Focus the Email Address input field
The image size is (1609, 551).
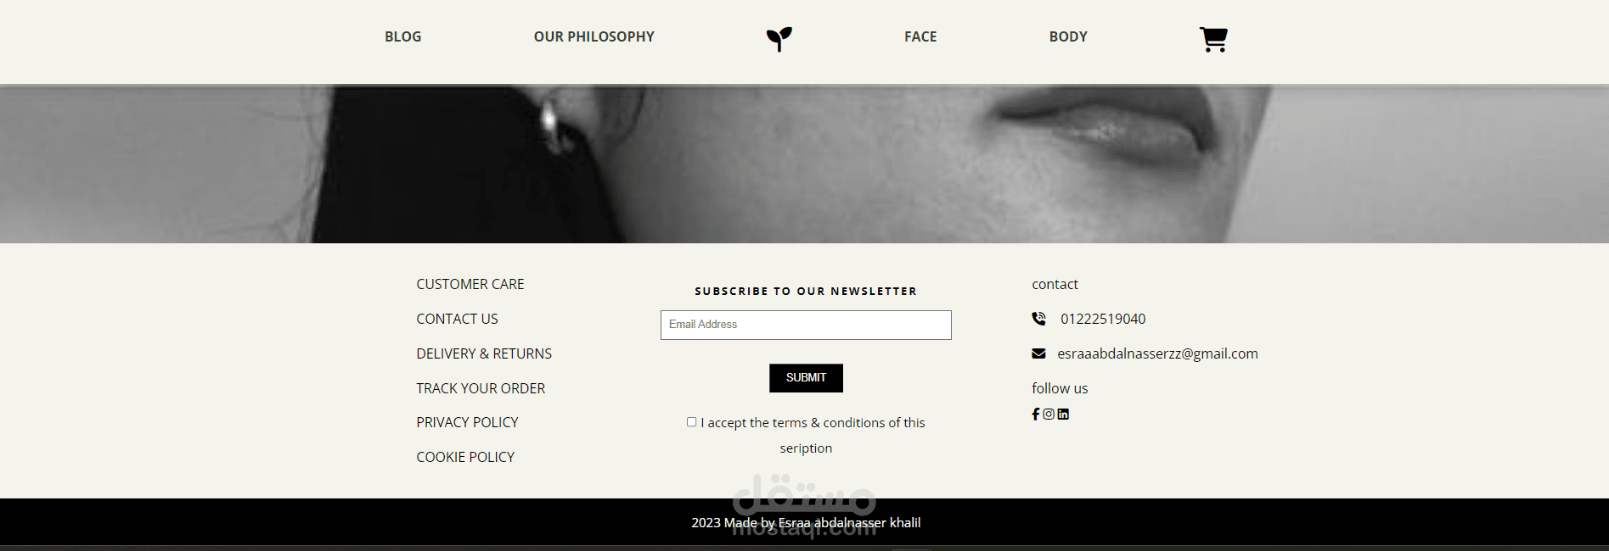click(x=806, y=325)
